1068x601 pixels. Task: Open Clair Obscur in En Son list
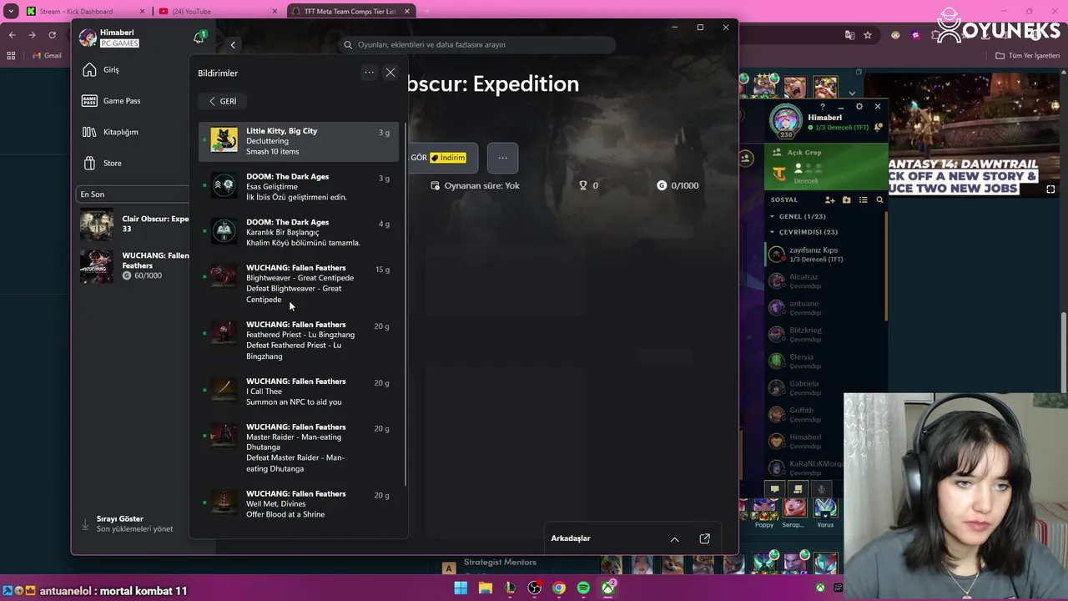(x=133, y=224)
